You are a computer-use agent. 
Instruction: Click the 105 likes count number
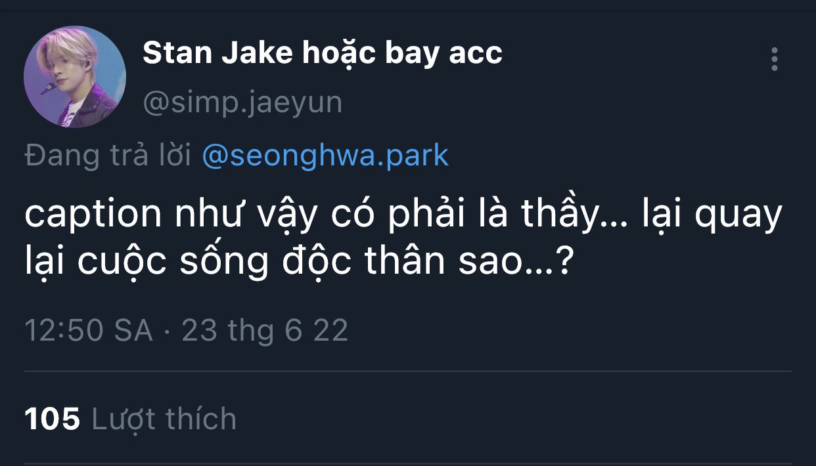[52, 419]
